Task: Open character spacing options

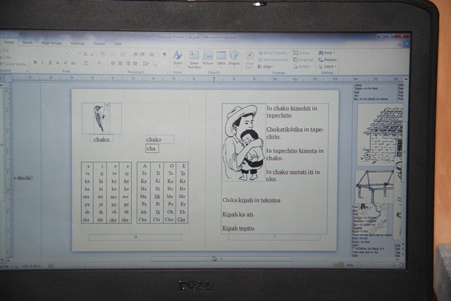Action: 86,63
